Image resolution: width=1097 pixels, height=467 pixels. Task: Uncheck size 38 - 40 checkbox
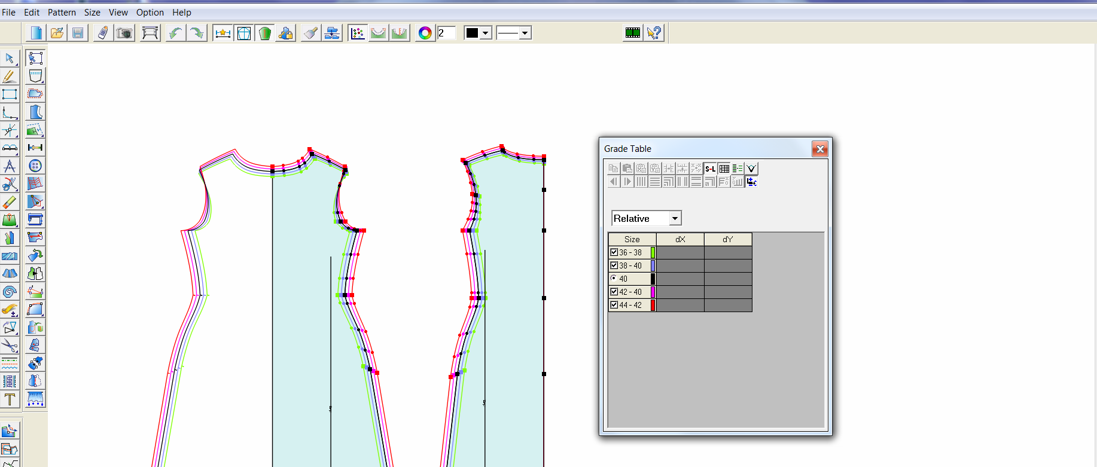coord(614,265)
